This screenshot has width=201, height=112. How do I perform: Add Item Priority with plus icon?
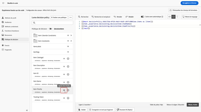[x=64, y=90]
